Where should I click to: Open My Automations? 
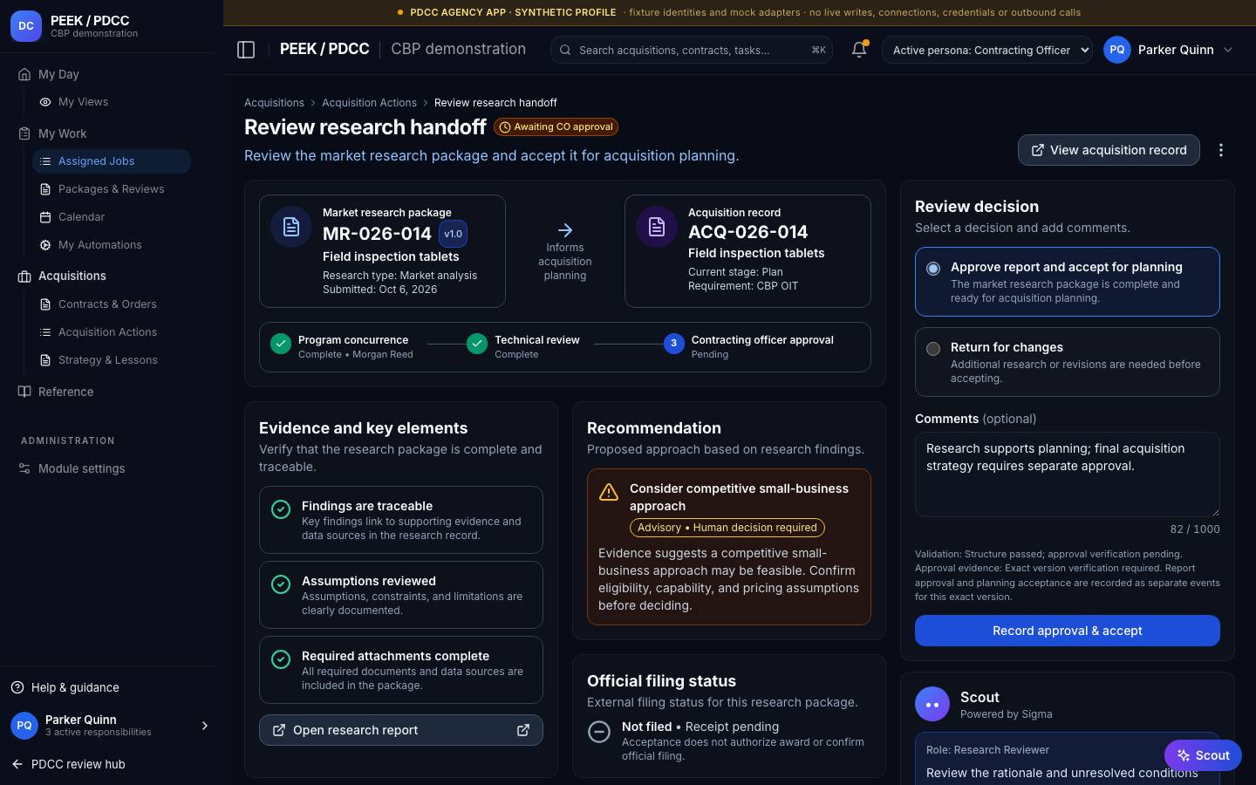click(x=112, y=245)
